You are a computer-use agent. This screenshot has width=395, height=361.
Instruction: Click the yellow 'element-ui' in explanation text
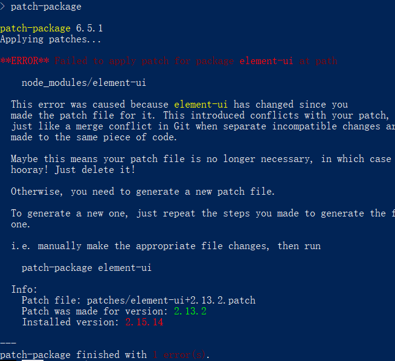(201, 105)
